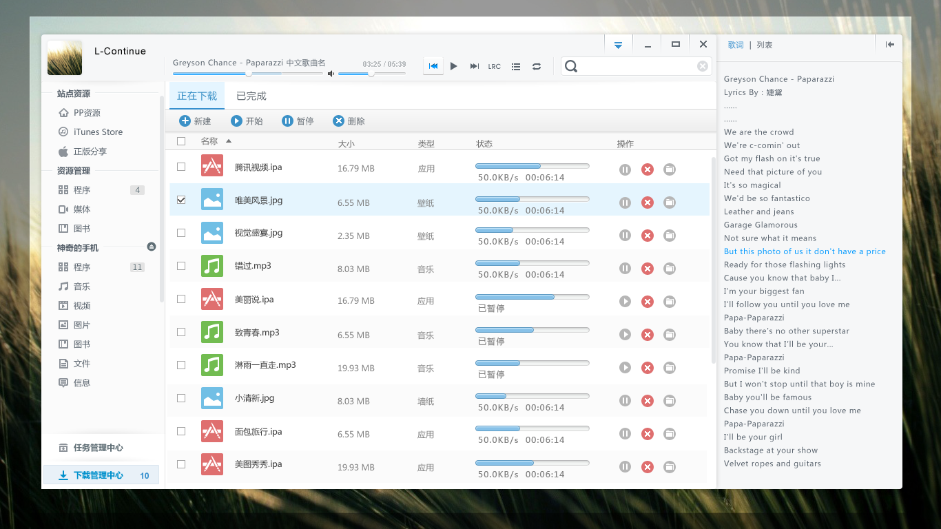Screen dimensions: 941x529
Task: Toggle the select-all checkbox in header
Action: (x=181, y=141)
